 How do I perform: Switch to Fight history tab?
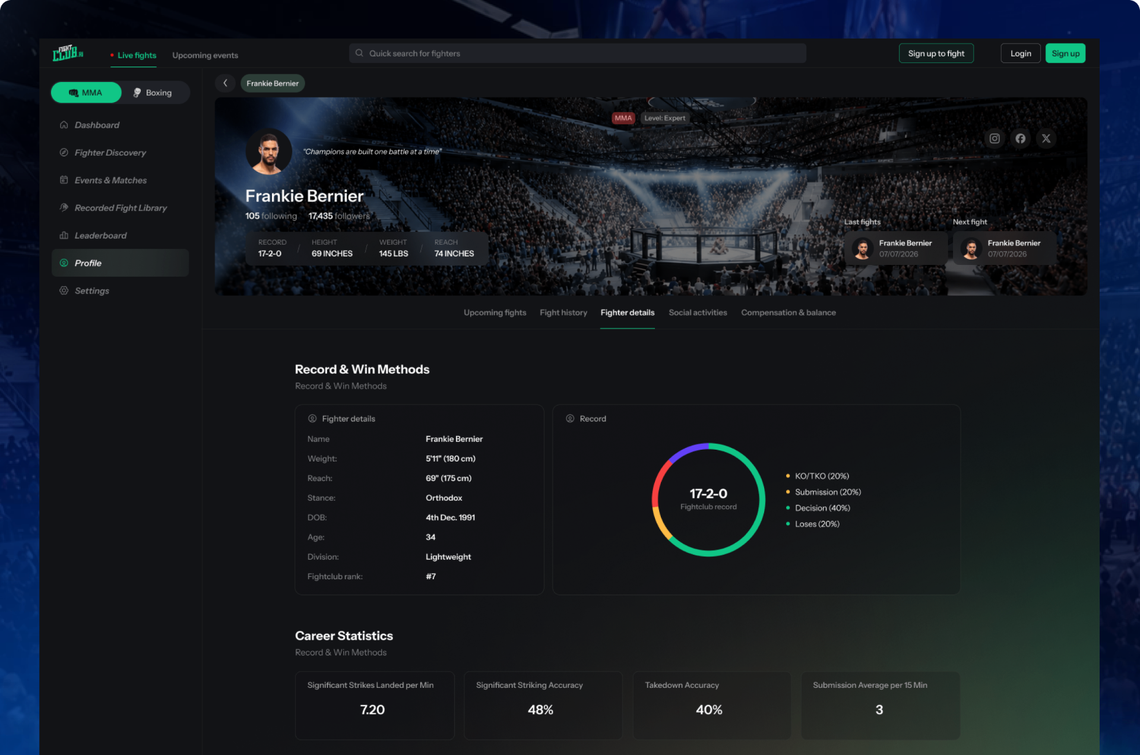(563, 312)
